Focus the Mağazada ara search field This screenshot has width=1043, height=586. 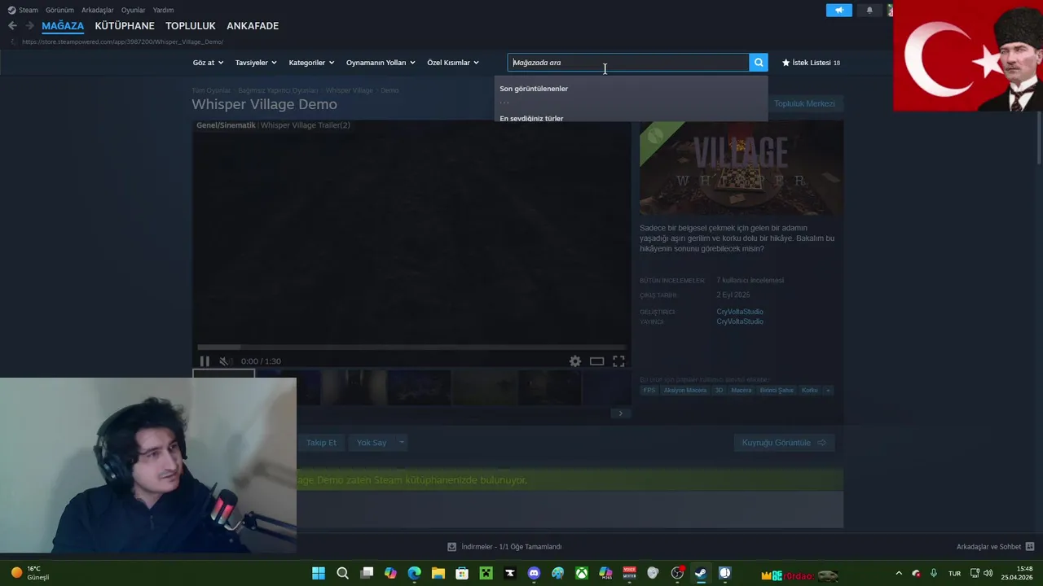[x=628, y=63]
